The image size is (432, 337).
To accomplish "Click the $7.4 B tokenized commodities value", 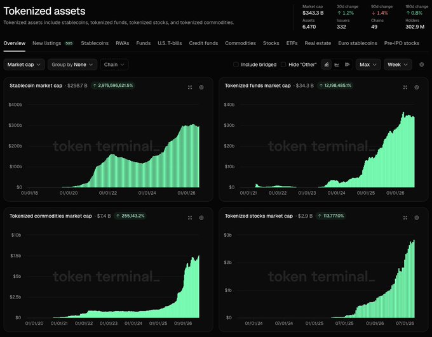I will tap(104, 216).
